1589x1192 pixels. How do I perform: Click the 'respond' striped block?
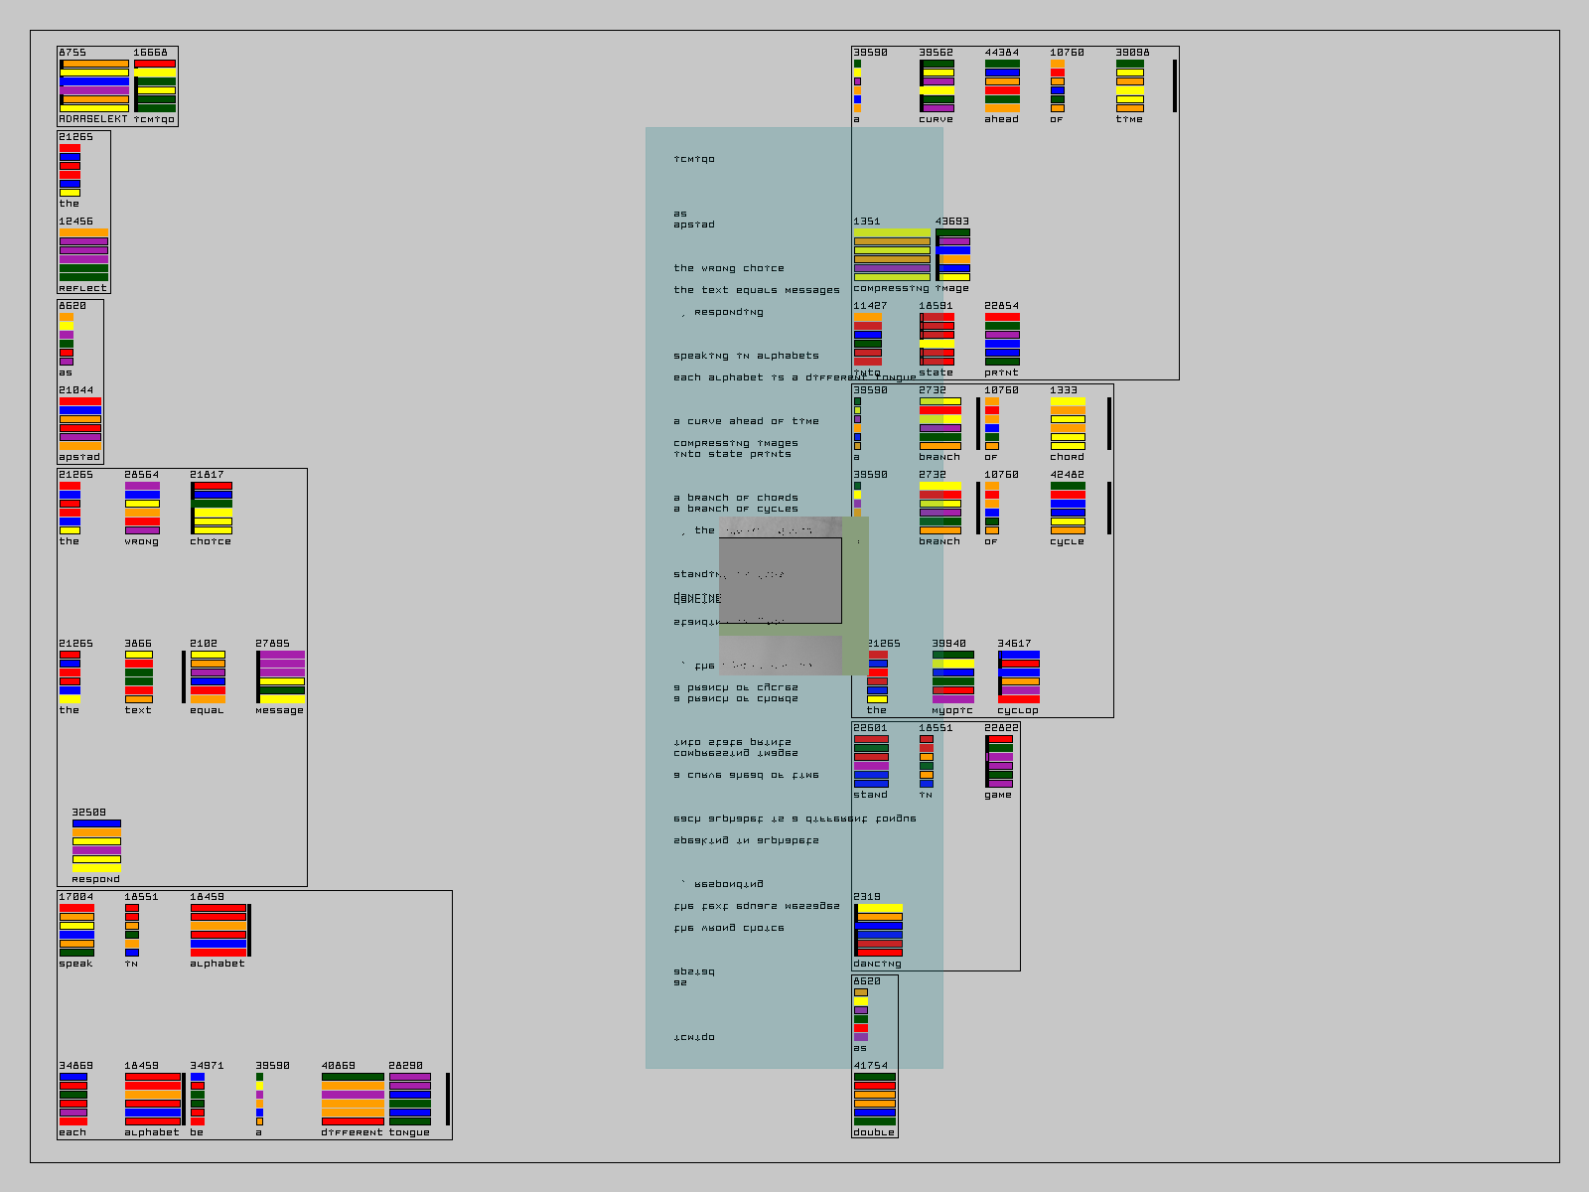96,845
